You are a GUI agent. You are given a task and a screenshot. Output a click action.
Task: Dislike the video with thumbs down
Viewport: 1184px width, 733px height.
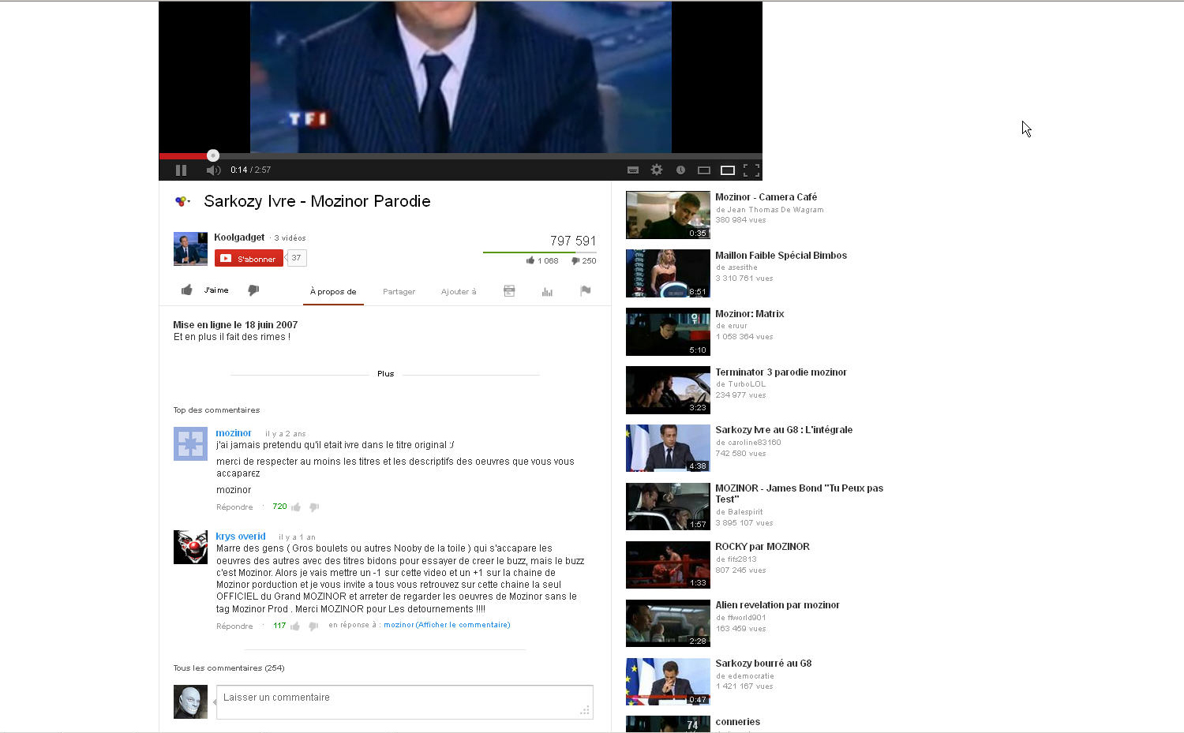tap(253, 290)
